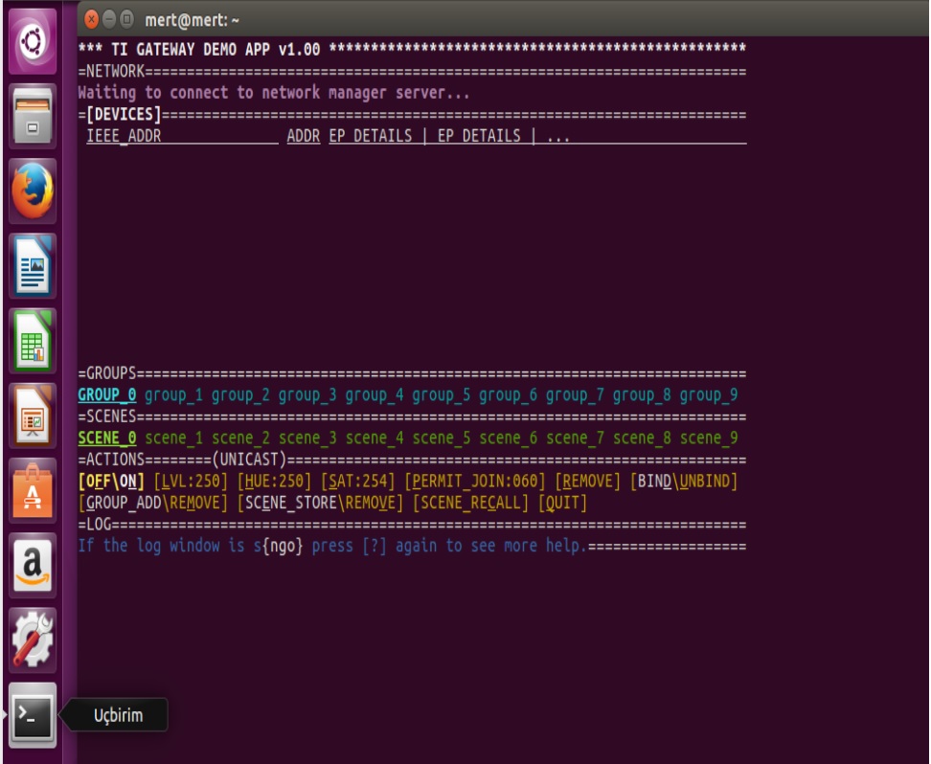This screenshot has width=931, height=764.
Task: Select group_6 entry
Action: (508, 394)
